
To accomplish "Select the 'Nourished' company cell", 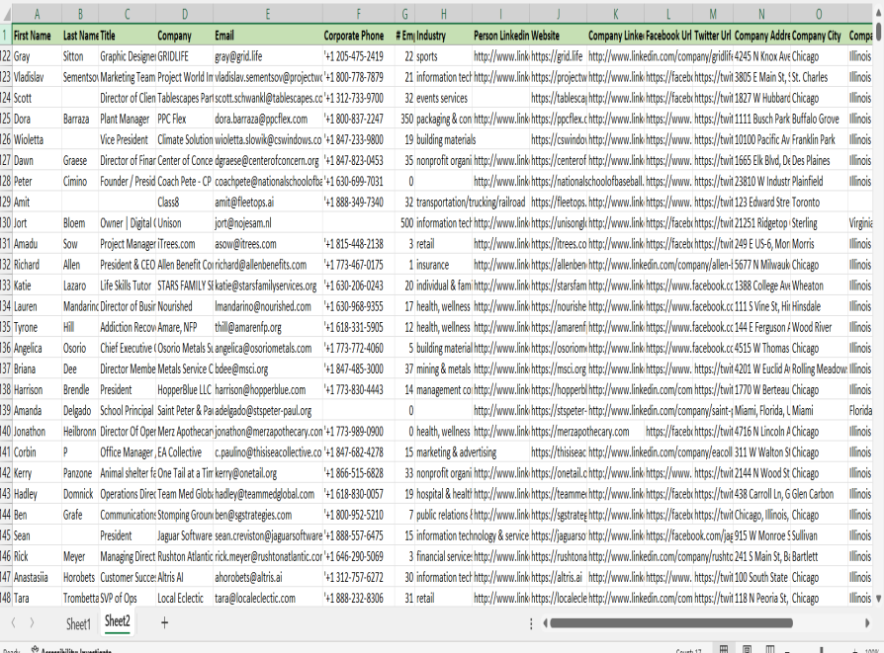I will [184, 306].
